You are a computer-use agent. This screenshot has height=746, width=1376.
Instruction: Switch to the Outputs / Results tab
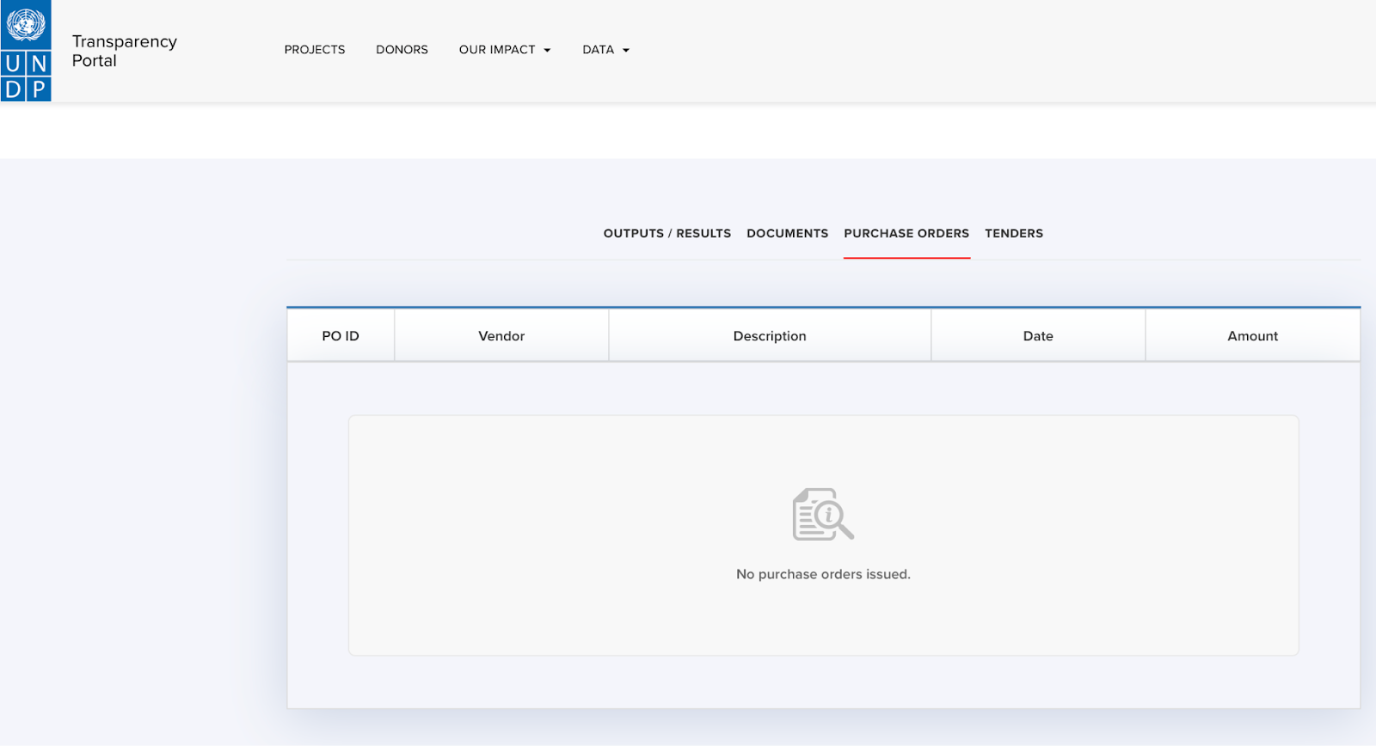(x=667, y=233)
